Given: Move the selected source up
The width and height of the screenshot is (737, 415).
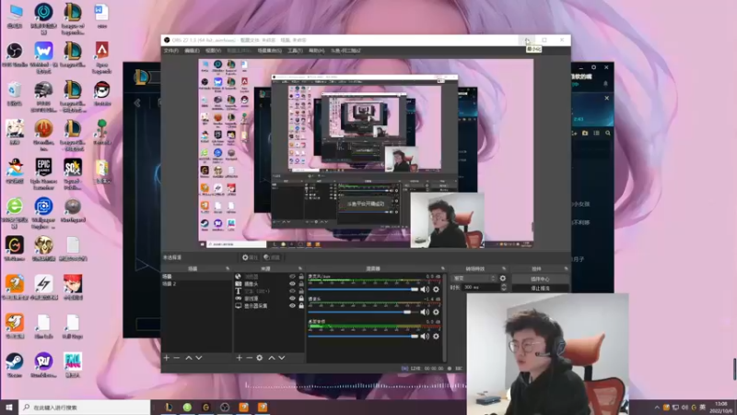Looking at the screenshot, I should (271, 358).
